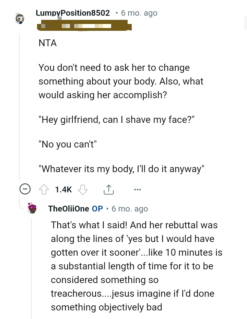
Task: Click the 1.4K vote count
Action: (63, 189)
